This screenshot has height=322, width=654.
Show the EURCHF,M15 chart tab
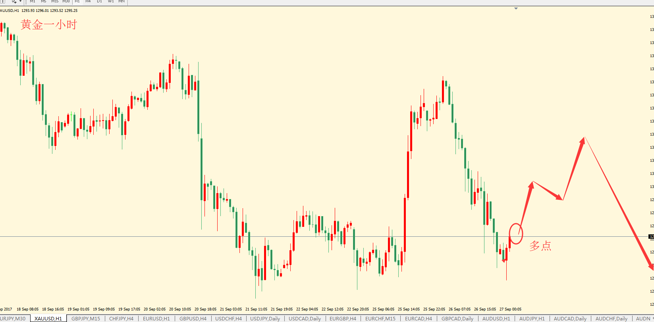[x=380, y=318]
